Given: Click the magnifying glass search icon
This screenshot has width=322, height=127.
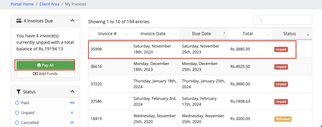Looking at the screenshot, I should click(259, 19).
